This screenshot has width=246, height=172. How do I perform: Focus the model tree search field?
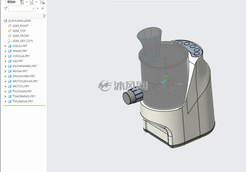pyautogui.click(x=22, y=8)
